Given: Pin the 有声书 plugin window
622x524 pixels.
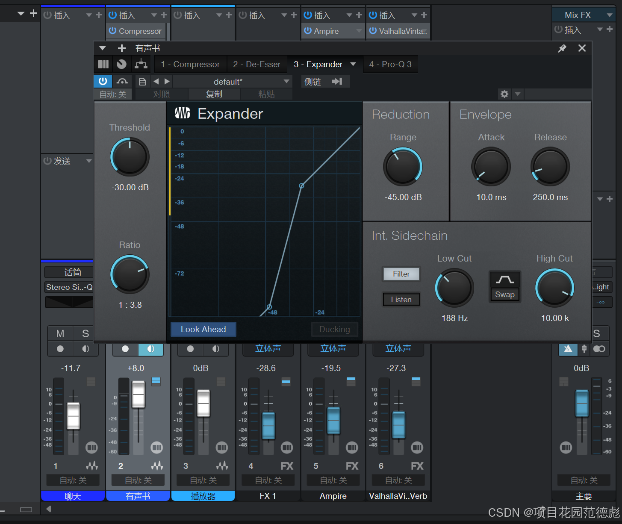Looking at the screenshot, I should point(562,48).
